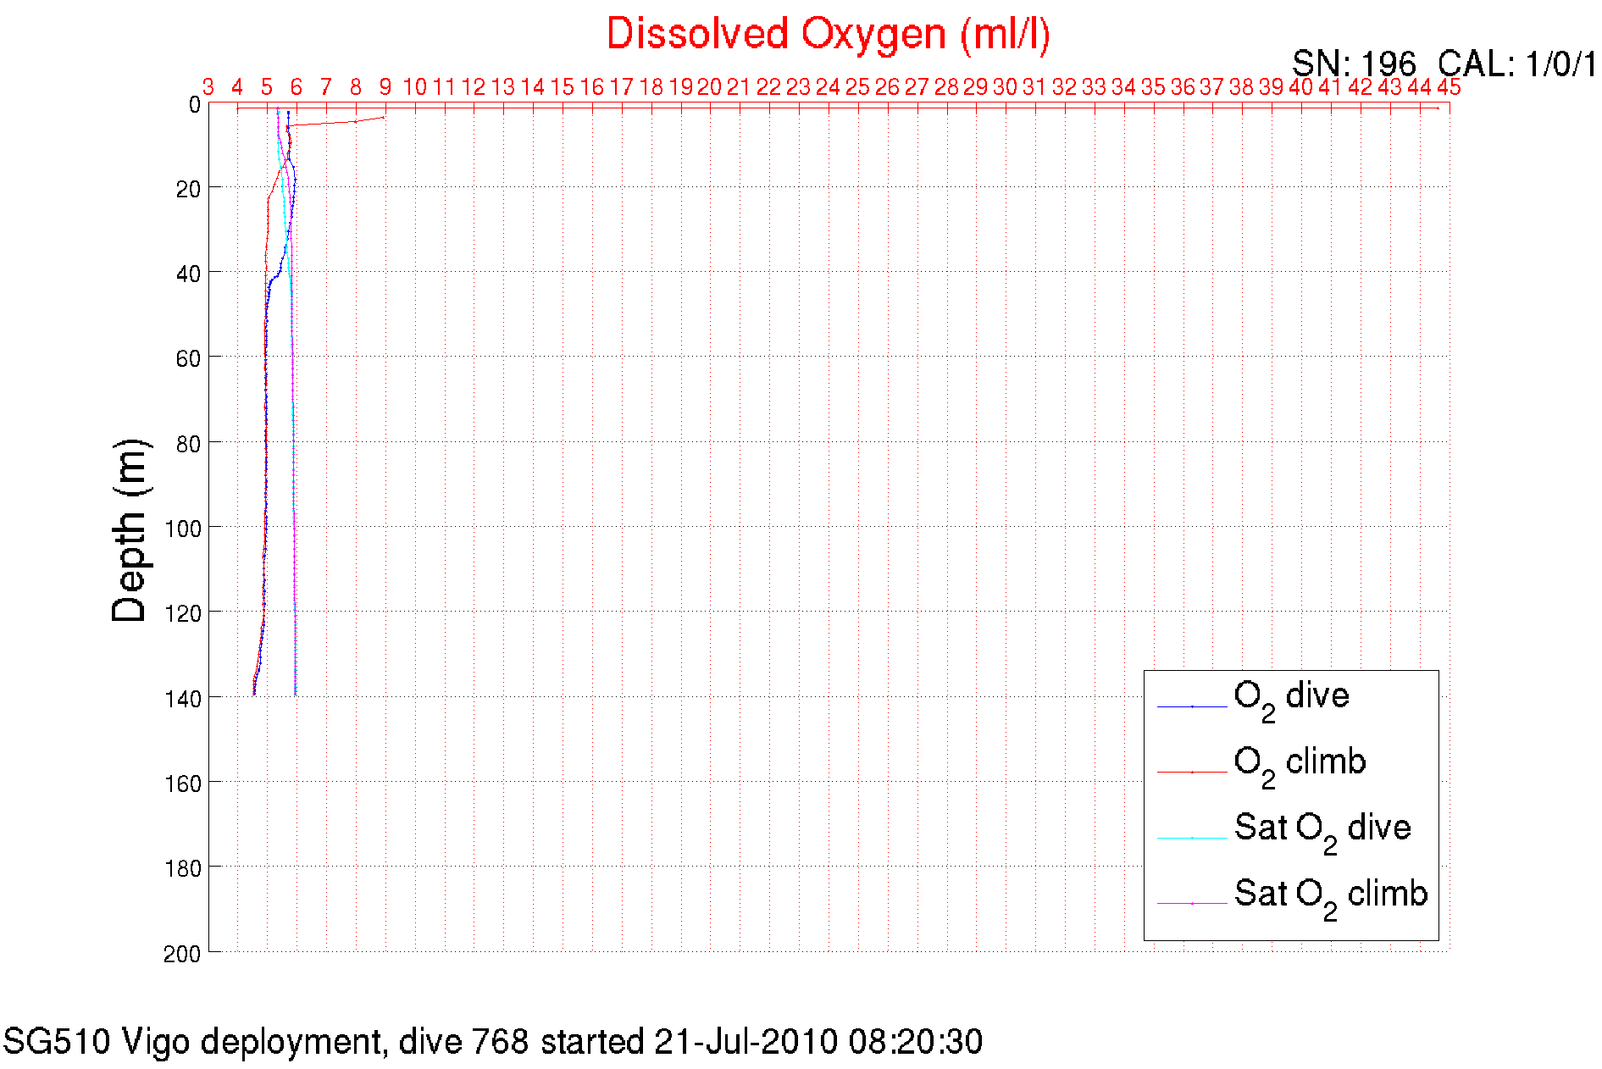Click the oxygen axis tick label 30
The image size is (1602, 1069).
1006,87
